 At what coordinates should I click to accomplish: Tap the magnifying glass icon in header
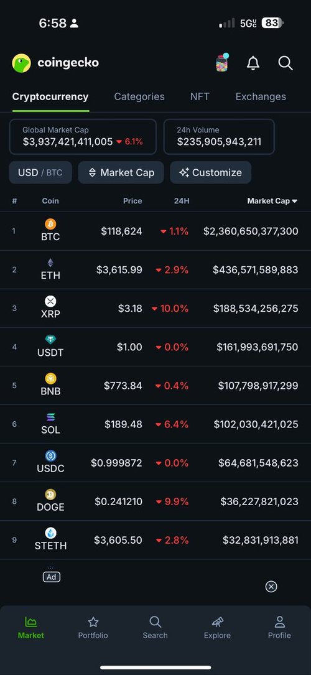point(285,63)
